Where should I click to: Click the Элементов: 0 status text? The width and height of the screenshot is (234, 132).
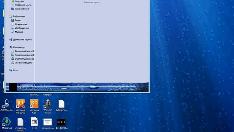pyautogui.click(x=28, y=85)
